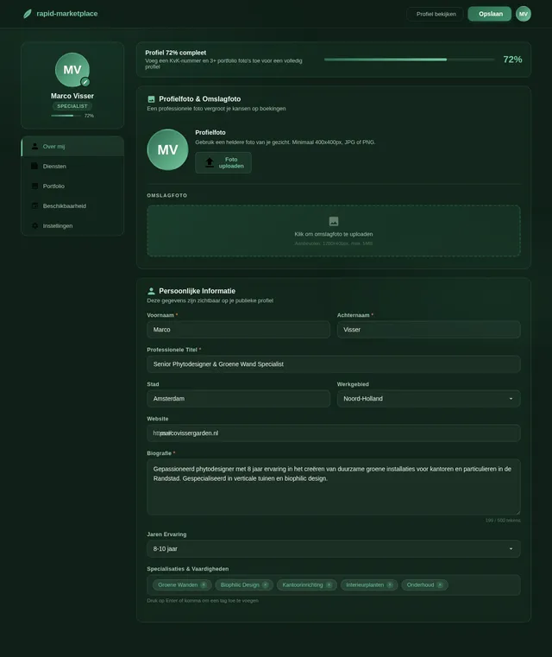552x657 pixels.
Task: Click the Profiel bekijken button
Action: [436, 14]
